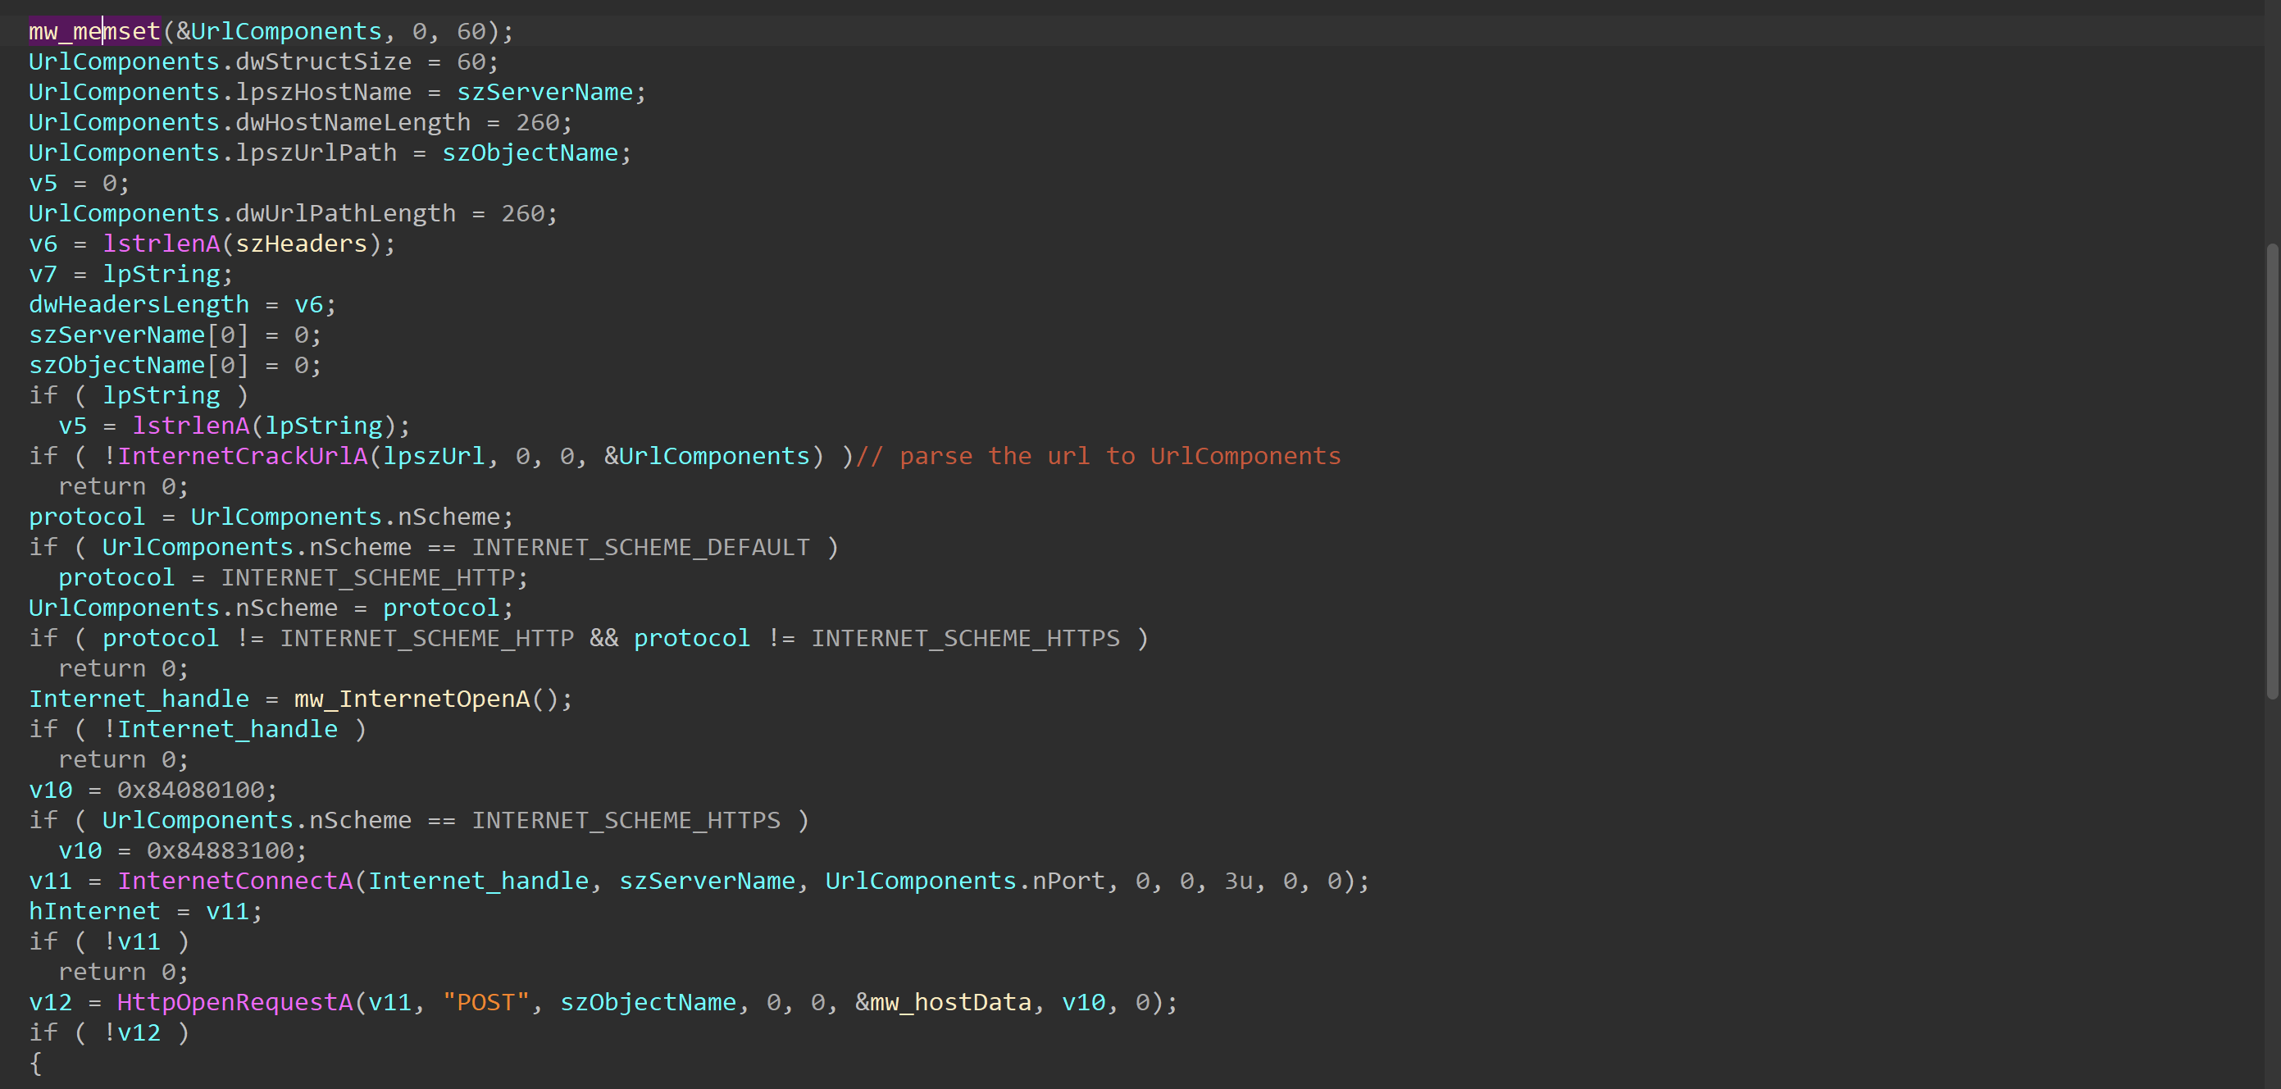This screenshot has height=1089, width=2281.
Task: Click if ( !v12 ) condition
Action: coord(109,1032)
